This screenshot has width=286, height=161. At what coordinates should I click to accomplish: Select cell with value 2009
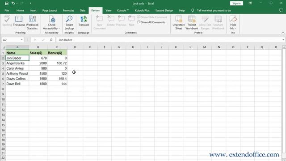pos(38,63)
